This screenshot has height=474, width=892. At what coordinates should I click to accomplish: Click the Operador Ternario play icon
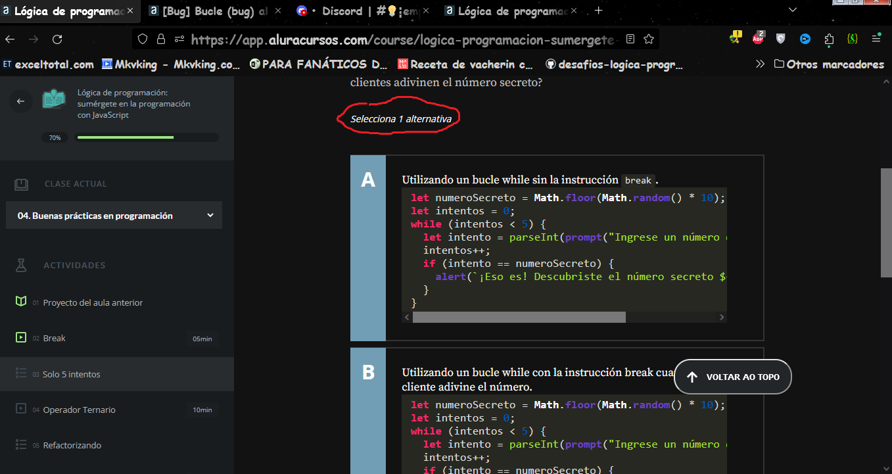tap(21, 409)
